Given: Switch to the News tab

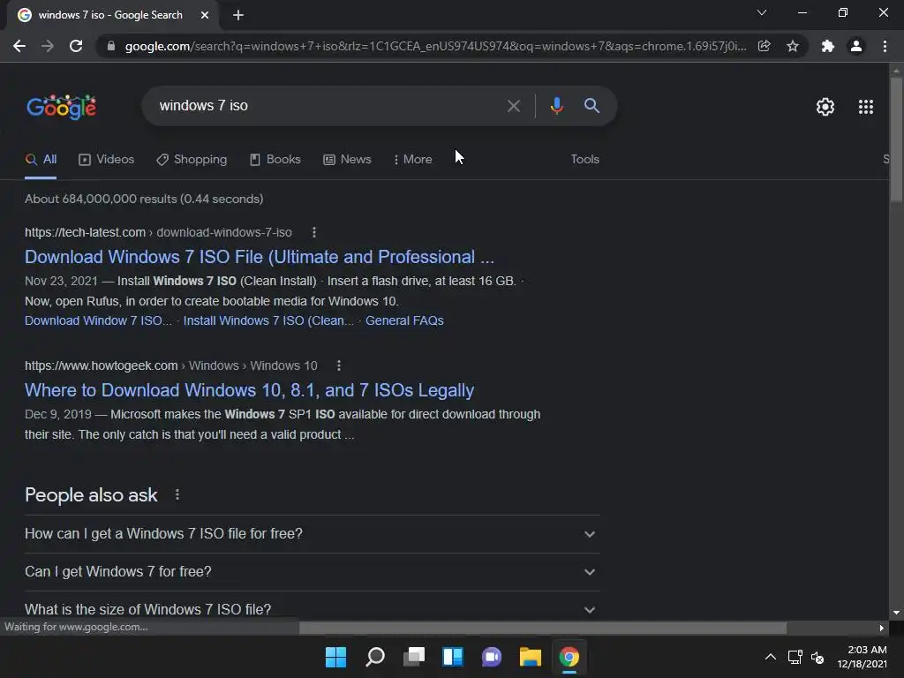Looking at the screenshot, I should [347, 160].
